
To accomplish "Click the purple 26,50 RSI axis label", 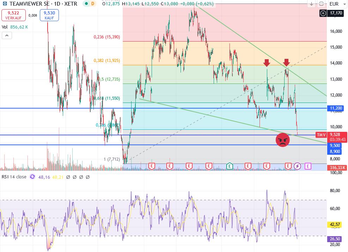I will pos(335,239).
